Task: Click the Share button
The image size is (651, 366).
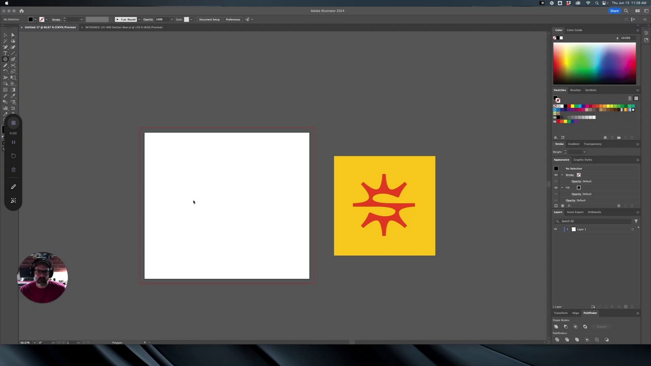Action: 614,11
